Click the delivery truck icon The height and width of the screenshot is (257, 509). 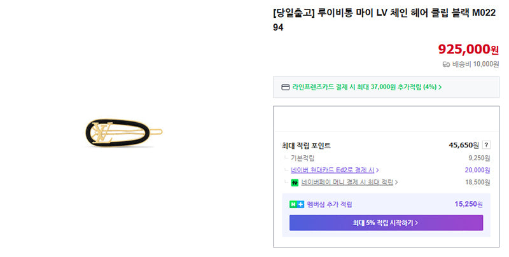pyautogui.click(x=447, y=65)
